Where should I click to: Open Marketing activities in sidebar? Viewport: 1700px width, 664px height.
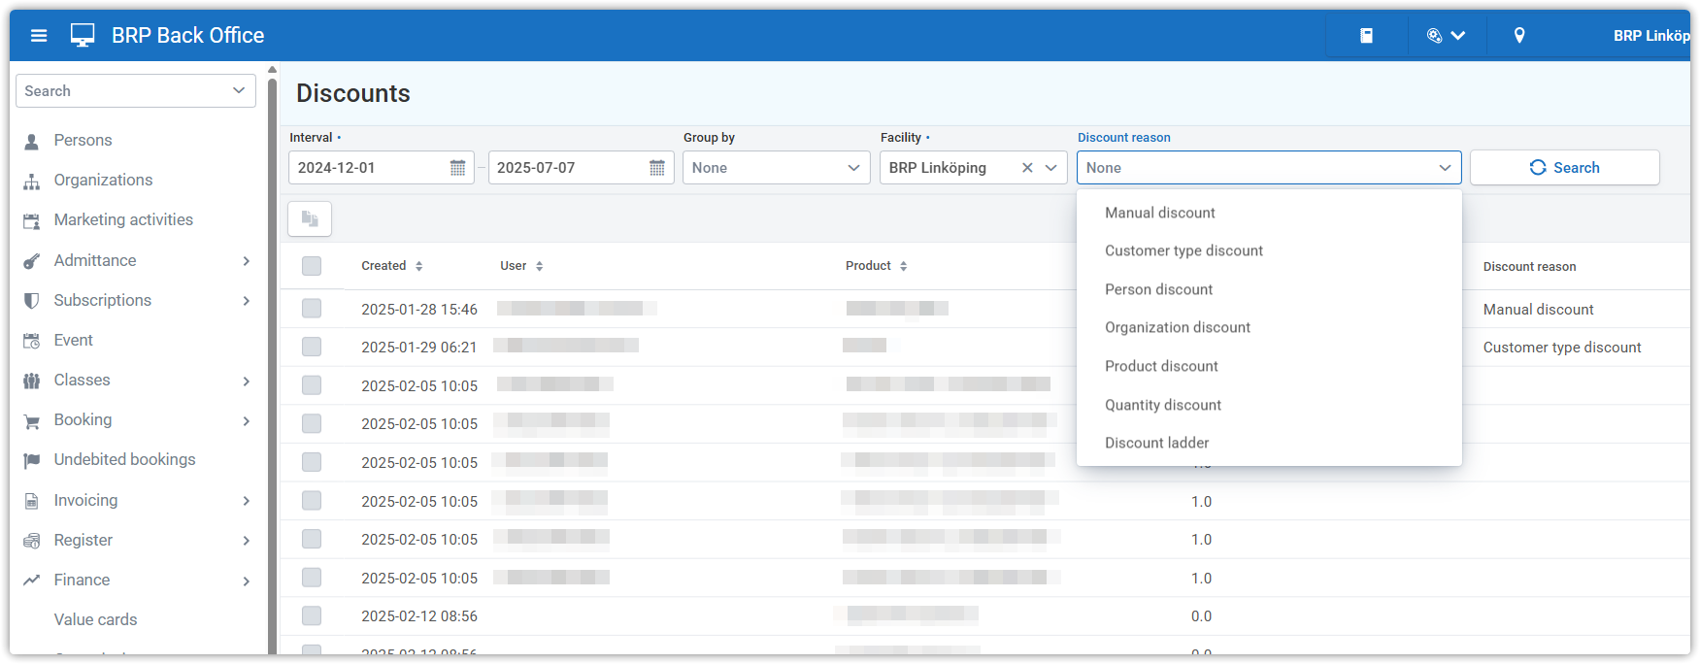(123, 220)
